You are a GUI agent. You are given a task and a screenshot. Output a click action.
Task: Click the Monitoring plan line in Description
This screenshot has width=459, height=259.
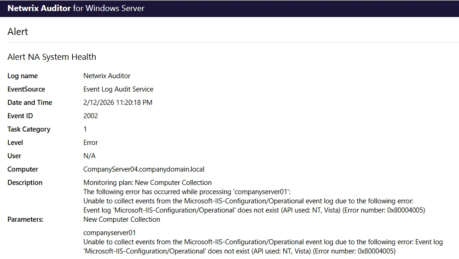(x=147, y=183)
